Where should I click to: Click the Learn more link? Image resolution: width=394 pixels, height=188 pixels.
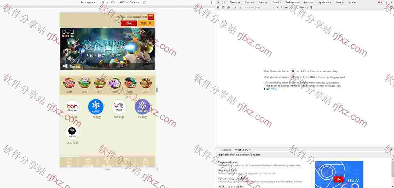pos(270,89)
